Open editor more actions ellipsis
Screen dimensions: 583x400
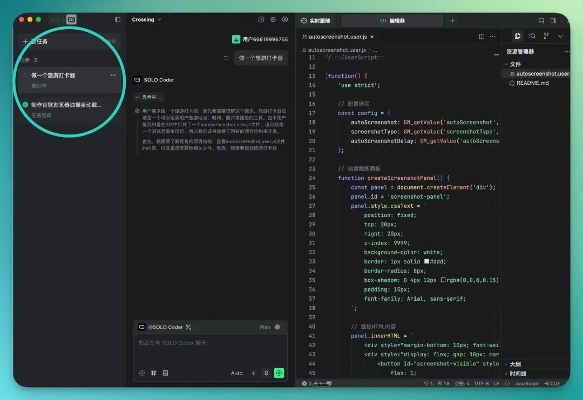[x=493, y=36]
